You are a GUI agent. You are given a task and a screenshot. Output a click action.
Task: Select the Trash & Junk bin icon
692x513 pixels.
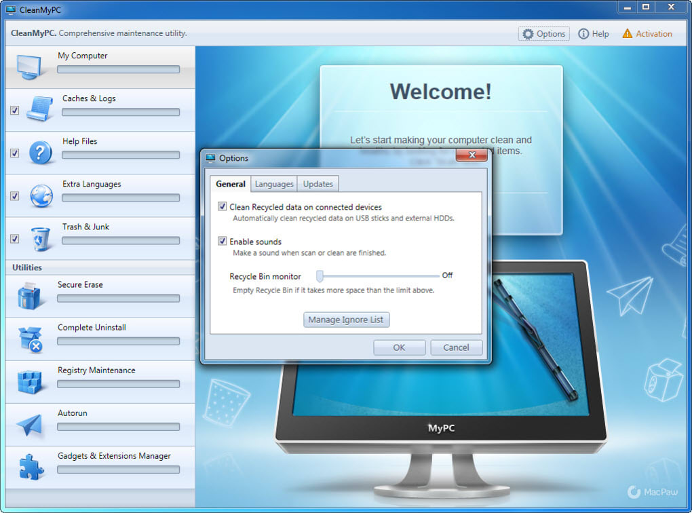pyautogui.click(x=41, y=239)
